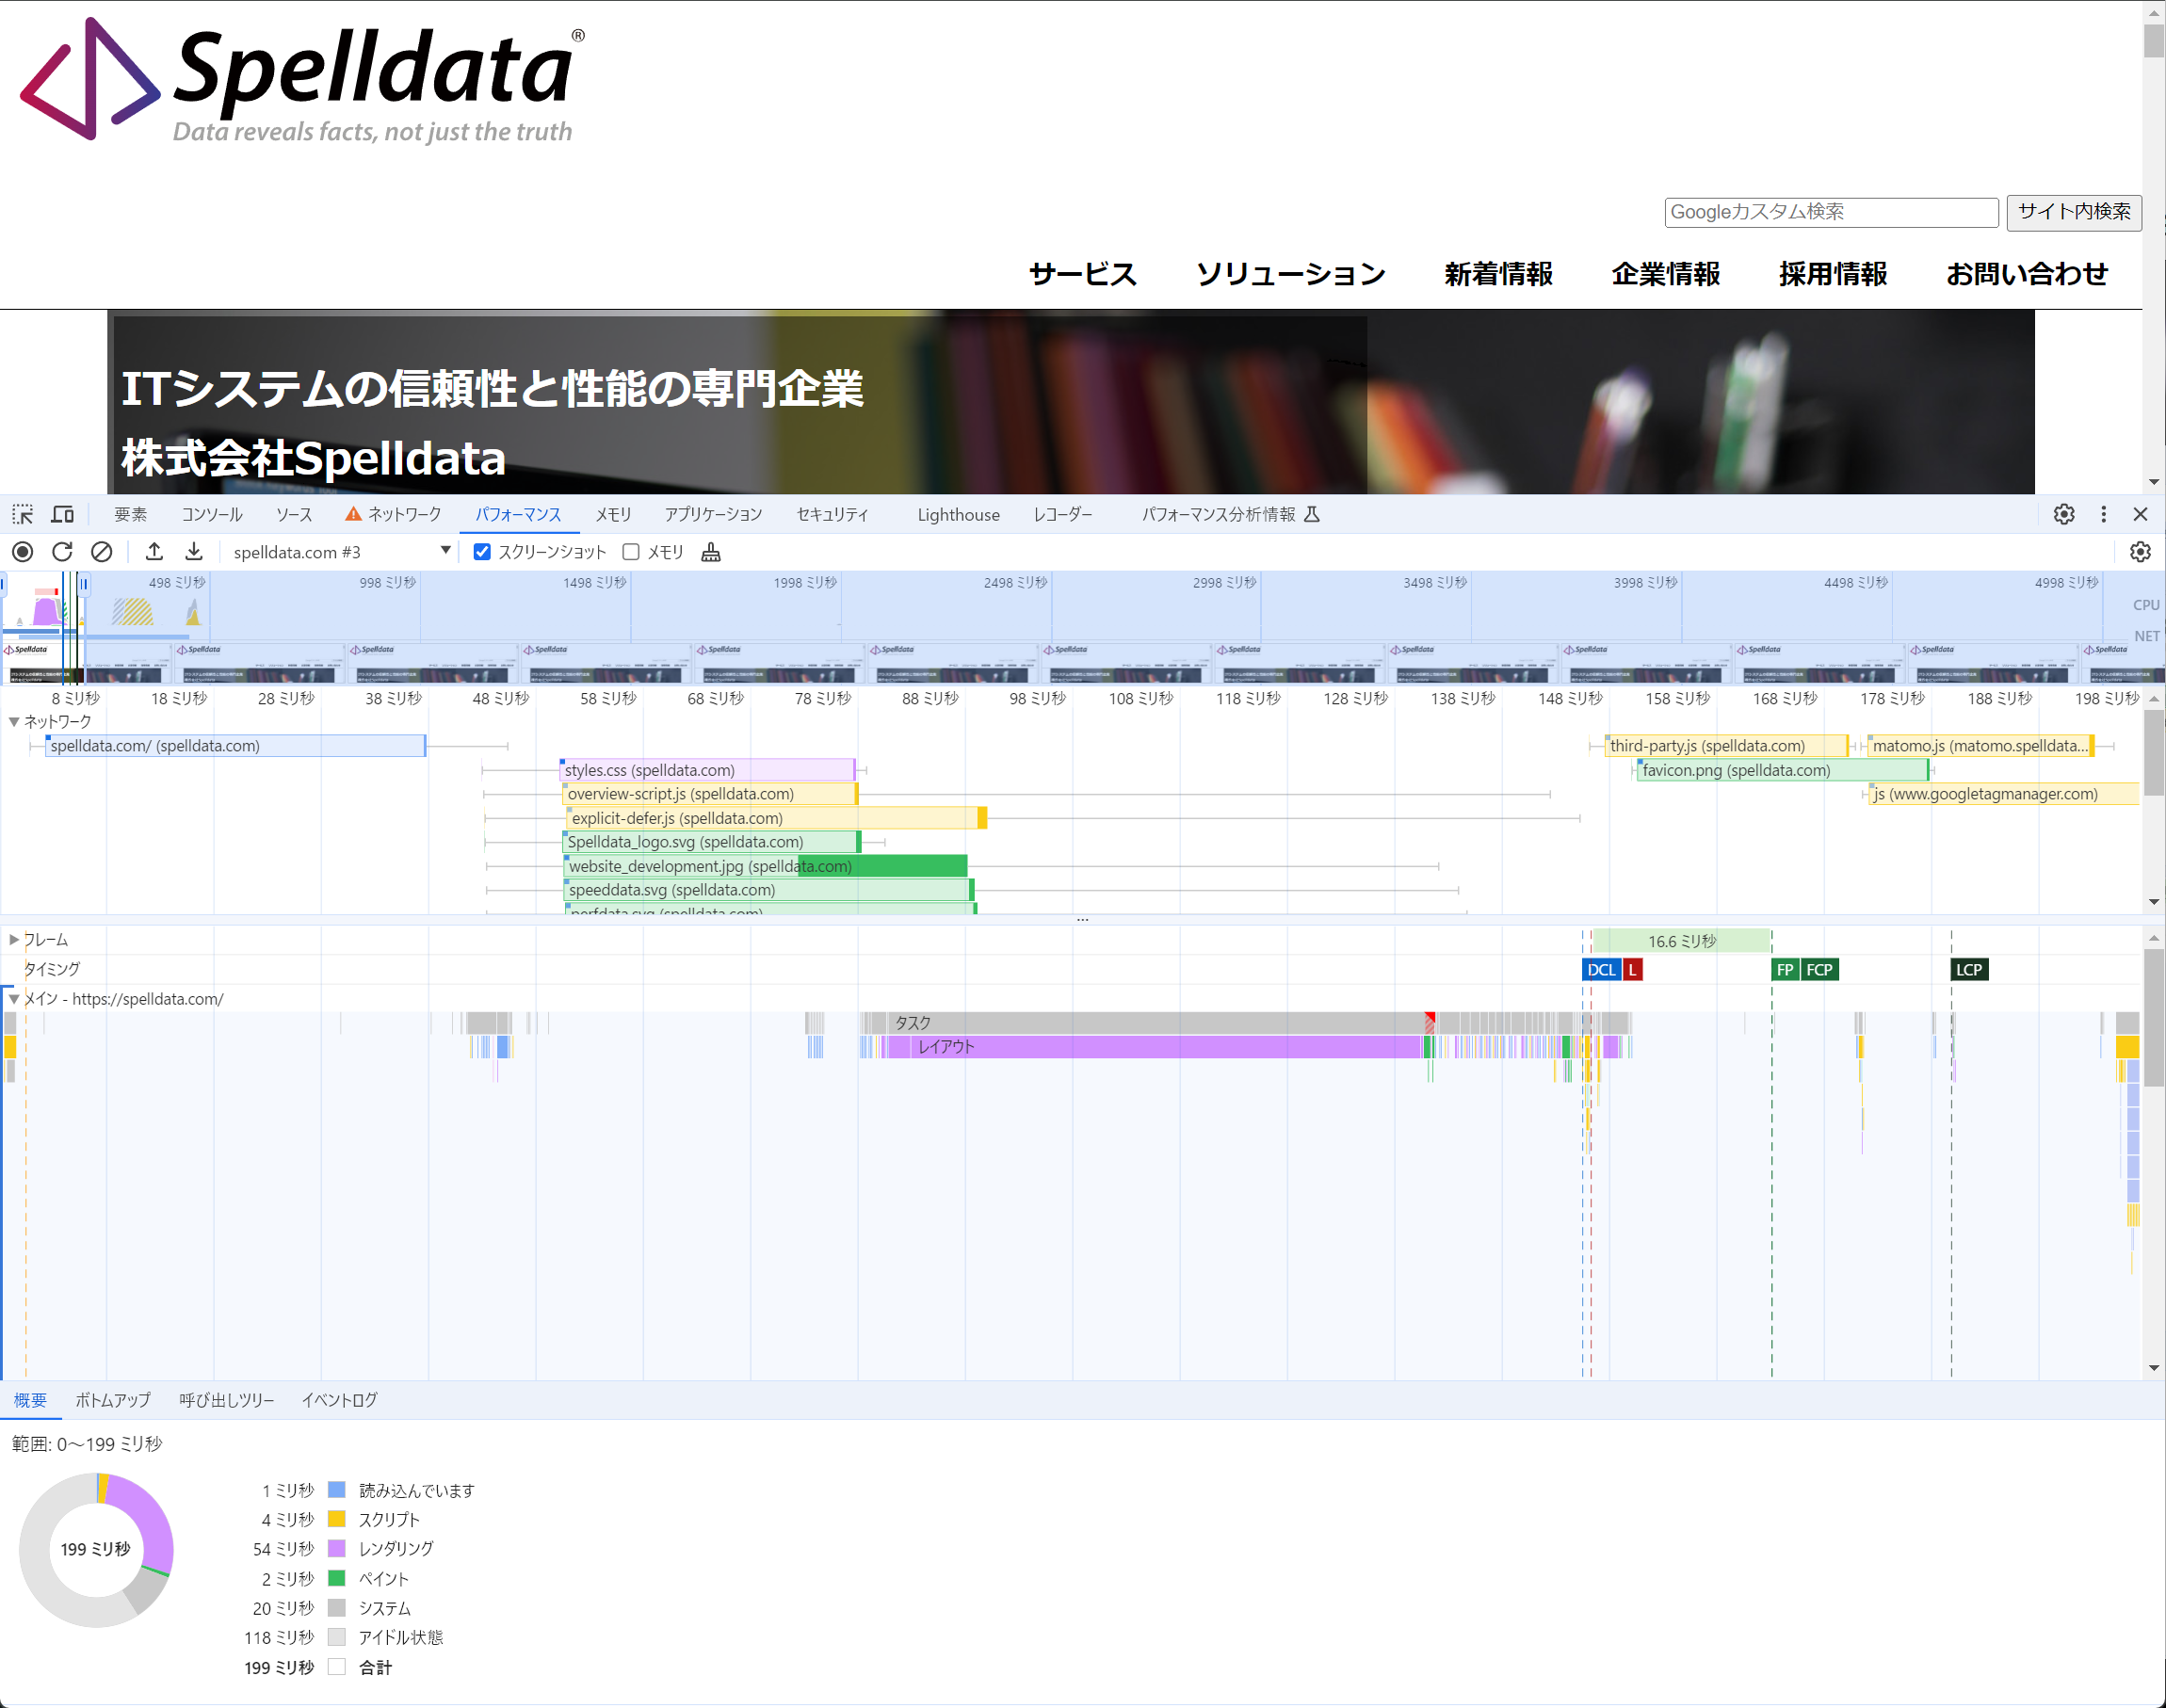Select the 16.6 ミリ秒 frame bar
2166x1708 pixels.
pos(1682,941)
